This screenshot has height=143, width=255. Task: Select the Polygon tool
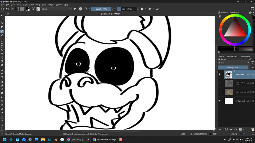coord(2,46)
